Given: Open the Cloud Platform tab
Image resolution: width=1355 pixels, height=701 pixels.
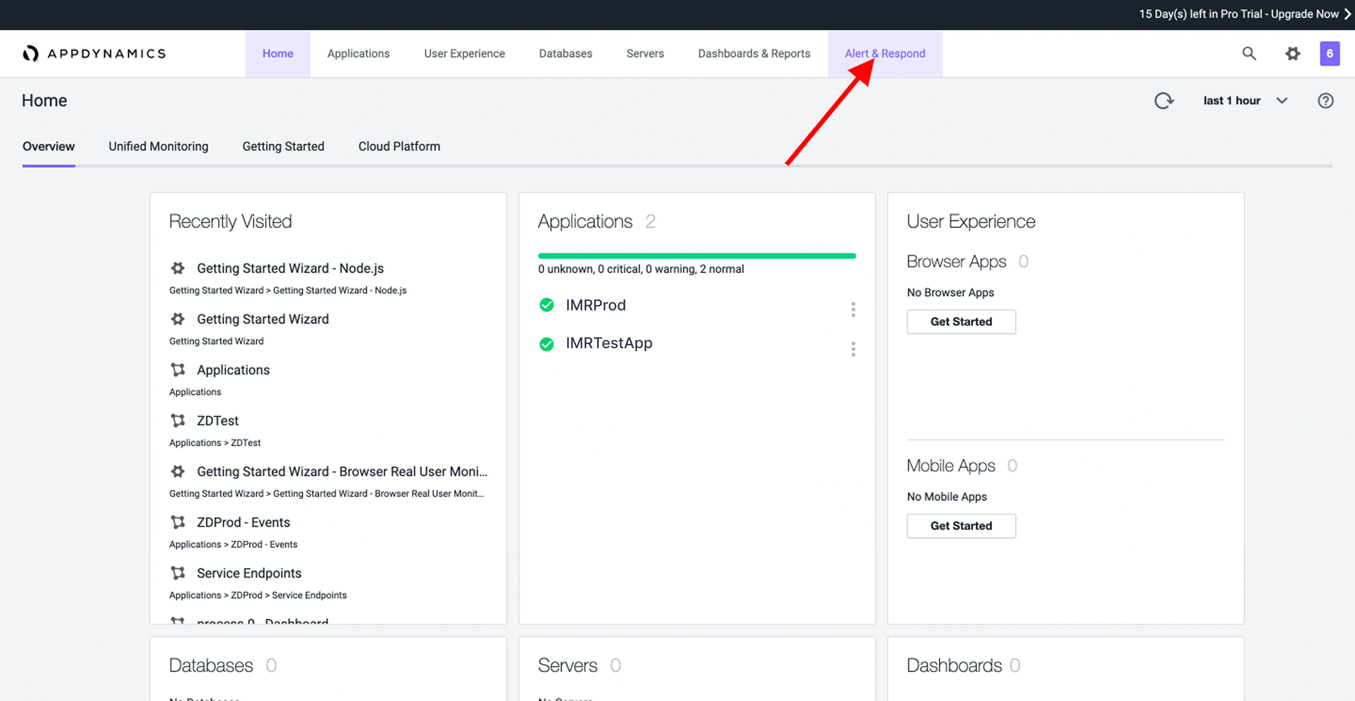Looking at the screenshot, I should [x=399, y=146].
